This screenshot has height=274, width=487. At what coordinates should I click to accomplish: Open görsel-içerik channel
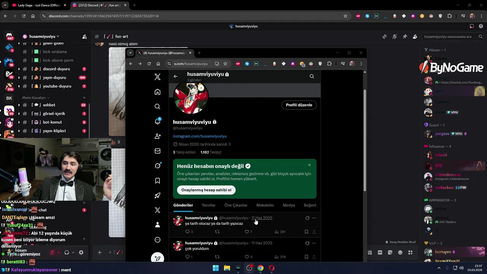pyautogui.click(x=55, y=114)
